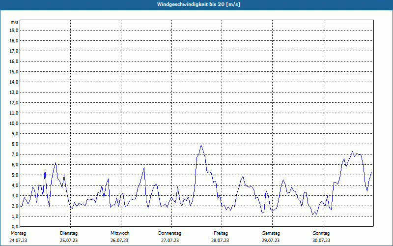Click the 12,0 y-axis label
The image size is (393, 246).
(14, 102)
